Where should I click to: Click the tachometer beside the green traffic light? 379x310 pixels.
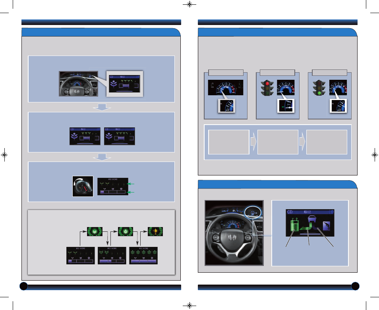point(338,87)
